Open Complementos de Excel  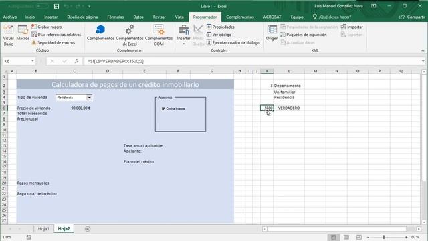click(130, 35)
